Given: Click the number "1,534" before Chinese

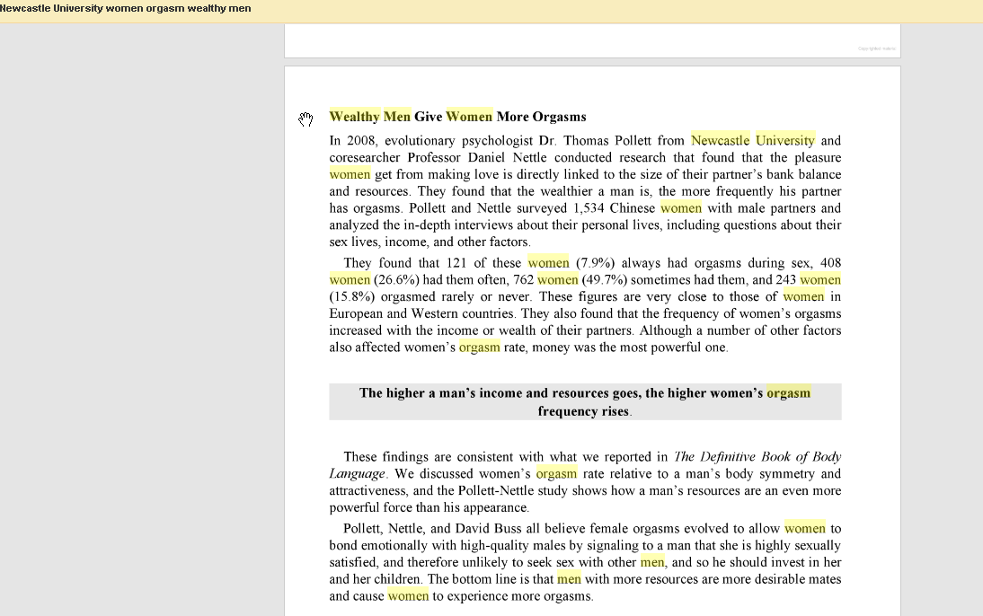Looking at the screenshot, I should [x=589, y=208].
